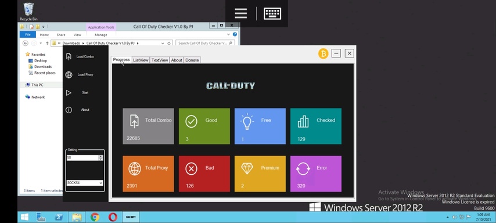The height and width of the screenshot is (223, 496).
Task: Open the hamburger menu in top overlay
Action: [x=240, y=13]
